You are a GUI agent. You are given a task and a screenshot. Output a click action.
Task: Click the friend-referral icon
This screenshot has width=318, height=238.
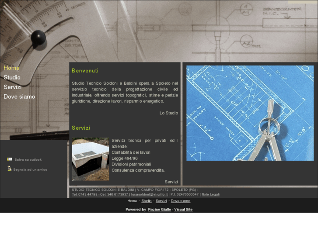(x=9, y=168)
